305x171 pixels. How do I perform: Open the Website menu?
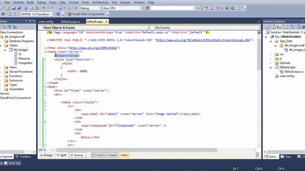pos(18,2)
